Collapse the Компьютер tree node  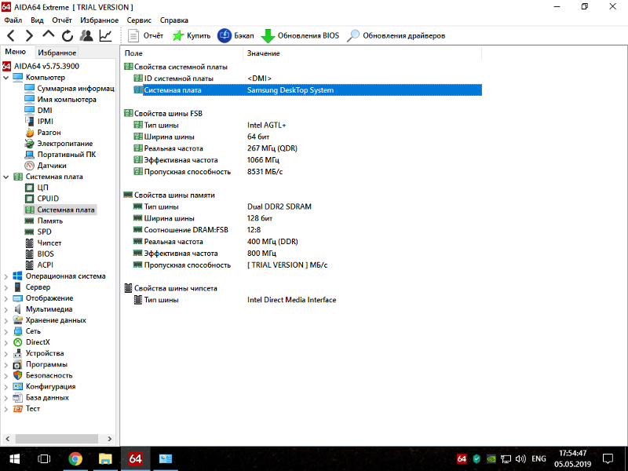7,78
